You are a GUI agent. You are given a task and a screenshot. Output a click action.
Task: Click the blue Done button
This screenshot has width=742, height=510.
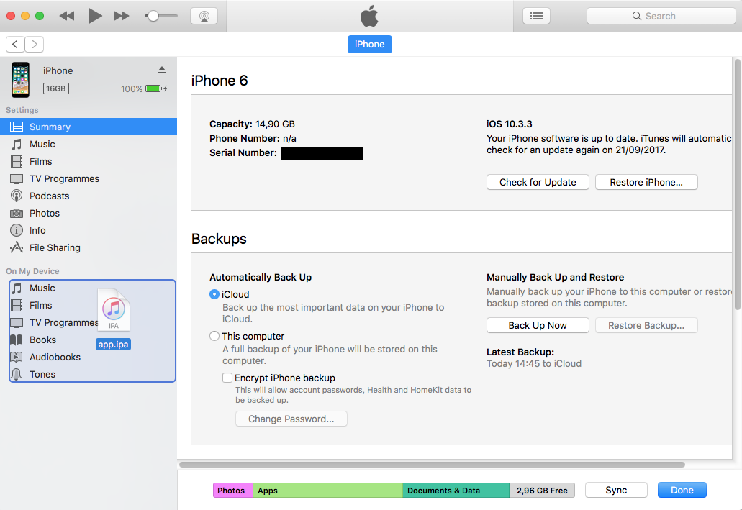682,490
